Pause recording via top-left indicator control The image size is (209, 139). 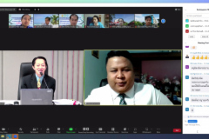[x=35, y=10]
